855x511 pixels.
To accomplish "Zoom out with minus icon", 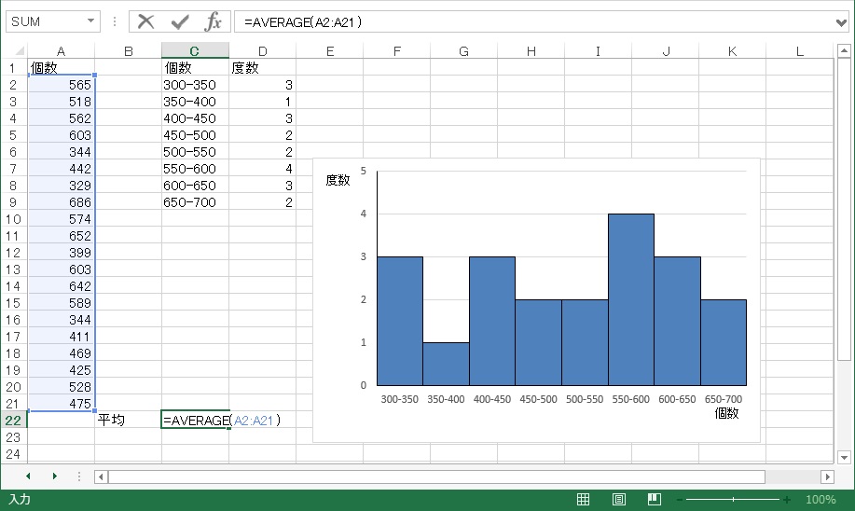I will [680, 500].
